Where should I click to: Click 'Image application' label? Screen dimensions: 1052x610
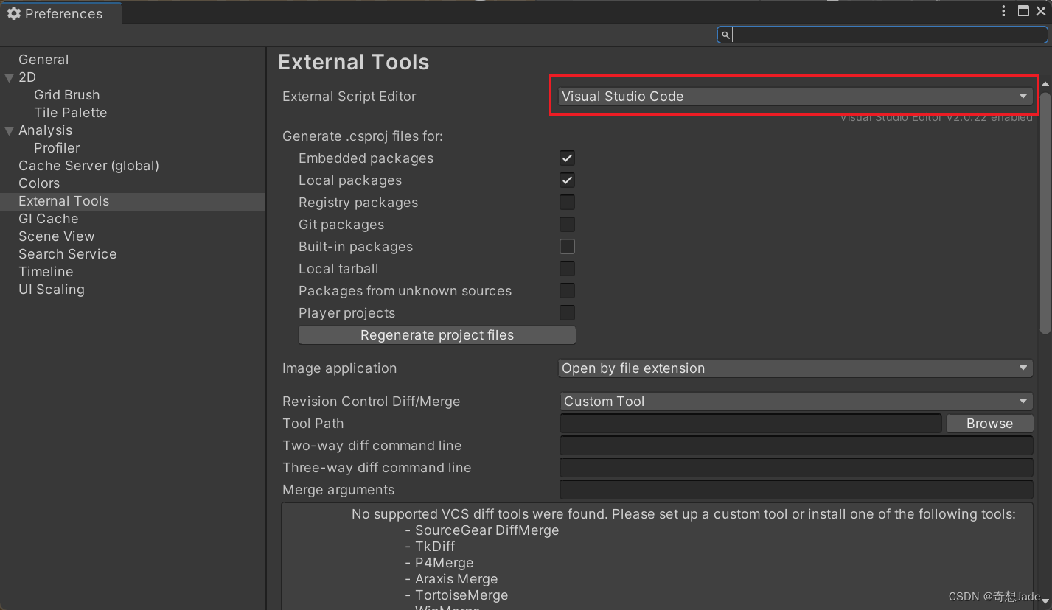click(x=339, y=368)
